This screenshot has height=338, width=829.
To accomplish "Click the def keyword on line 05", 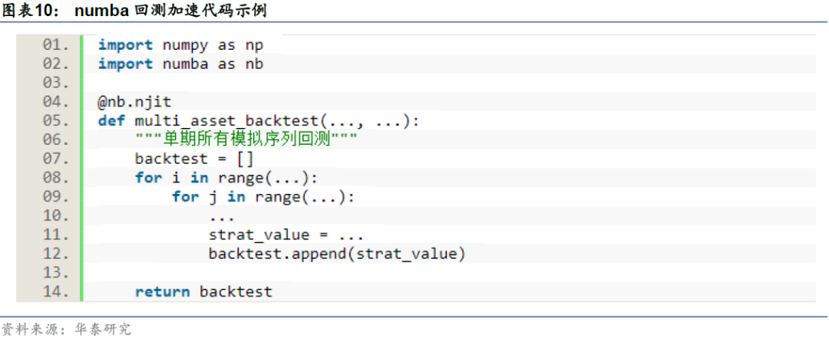I will 111,121.
